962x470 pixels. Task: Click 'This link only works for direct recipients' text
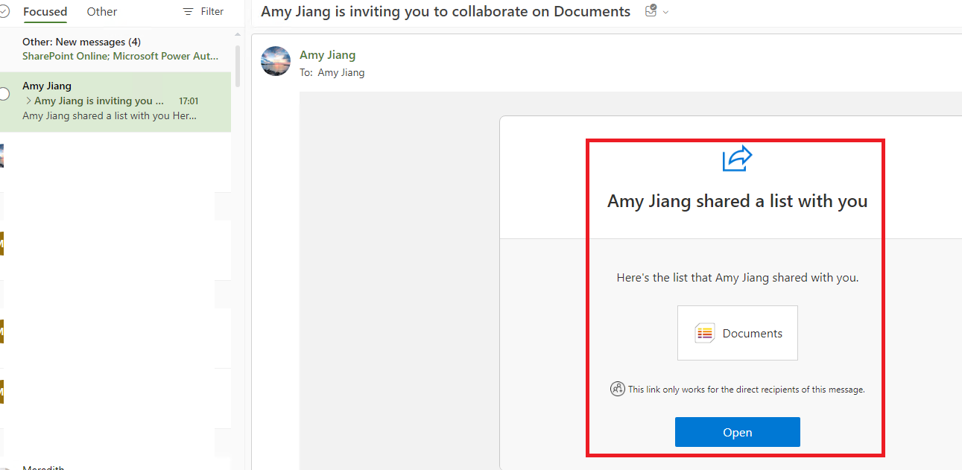[x=747, y=390]
